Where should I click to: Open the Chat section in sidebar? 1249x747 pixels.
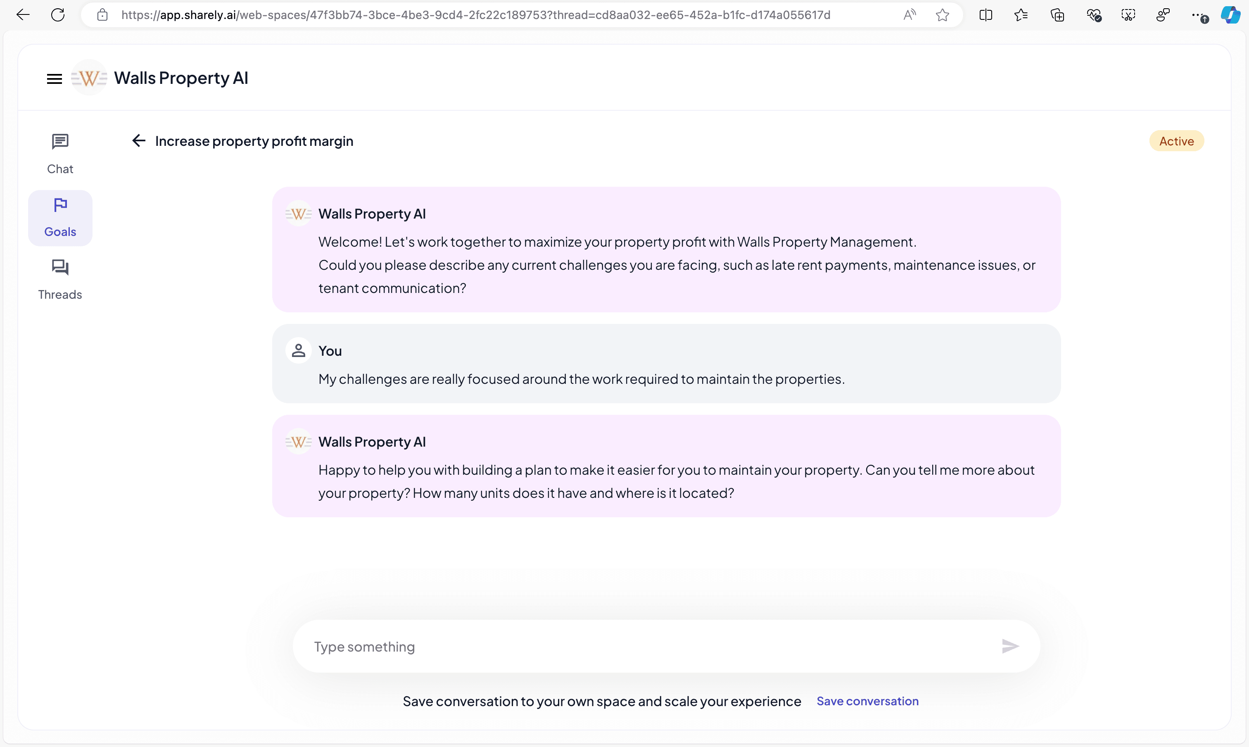tap(60, 154)
